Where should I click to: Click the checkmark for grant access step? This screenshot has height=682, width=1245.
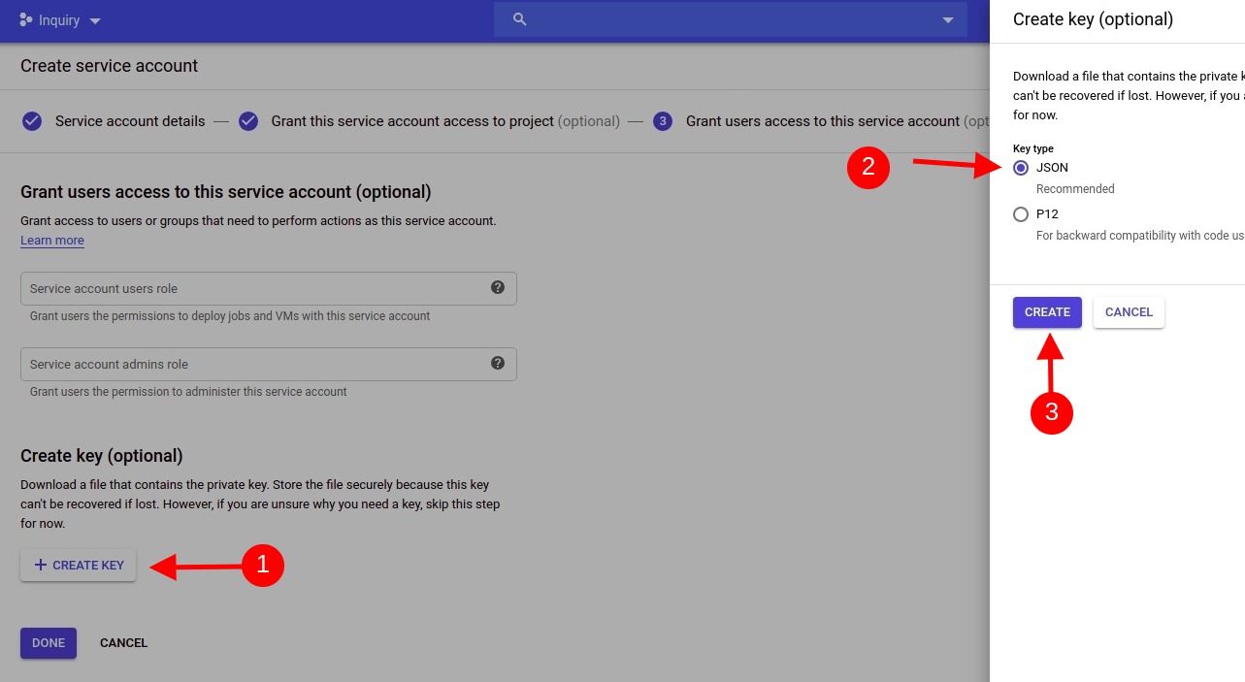point(248,120)
